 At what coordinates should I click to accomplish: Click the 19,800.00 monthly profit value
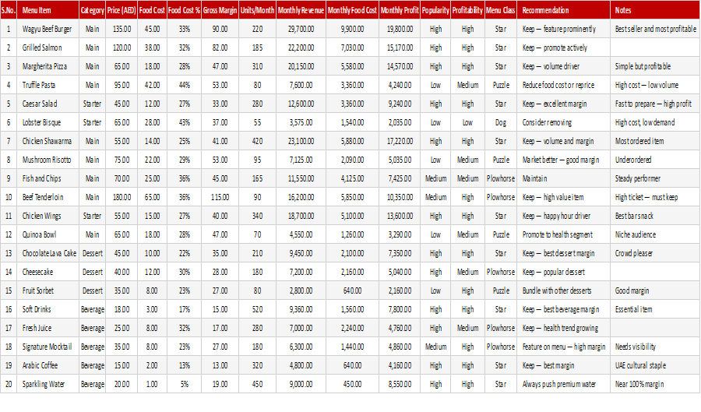(x=400, y=29)
